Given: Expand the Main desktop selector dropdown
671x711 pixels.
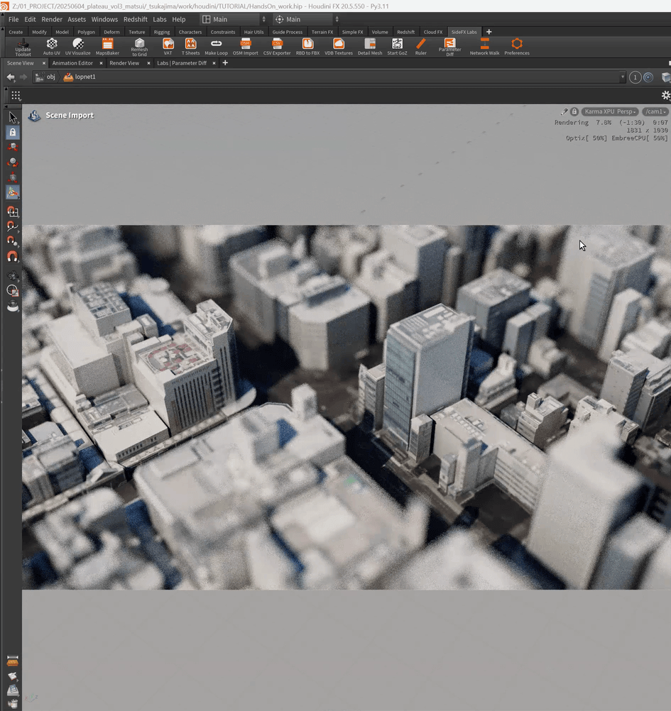Looking at the screenshot, I should pyautogui.click(x=234, y=19).
